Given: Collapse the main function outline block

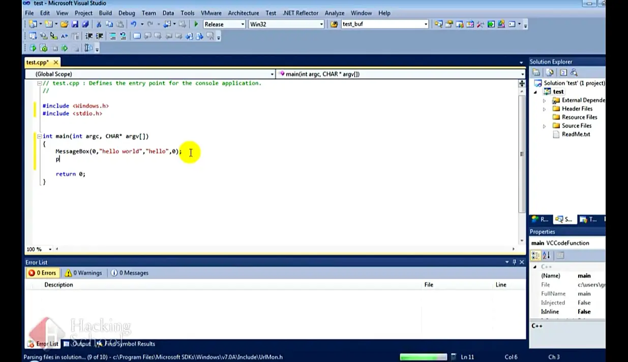Looking at the screenshot, I should coord(39,136).
